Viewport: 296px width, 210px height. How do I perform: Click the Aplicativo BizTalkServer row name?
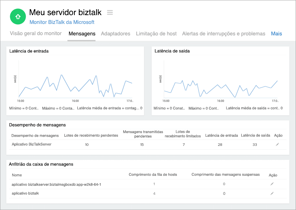pos(31,144)
